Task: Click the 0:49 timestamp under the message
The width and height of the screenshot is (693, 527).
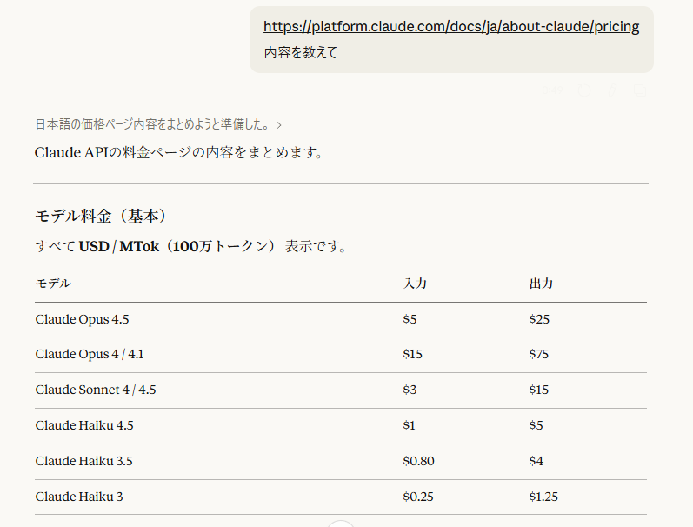Action: (551, 89)
